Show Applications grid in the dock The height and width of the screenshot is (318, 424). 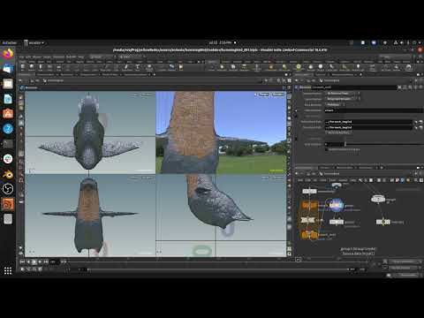[8, 270]
